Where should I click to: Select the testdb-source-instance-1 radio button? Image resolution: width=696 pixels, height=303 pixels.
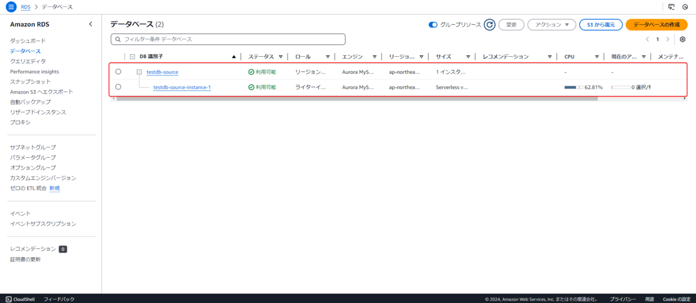[x=118, y=87]
